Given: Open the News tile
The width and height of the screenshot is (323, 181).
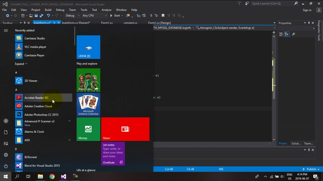Looking at the screenshot, I should coord(125,129).
